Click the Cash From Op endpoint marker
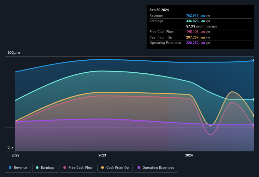 pyautogui.click(x=254, y=116)
